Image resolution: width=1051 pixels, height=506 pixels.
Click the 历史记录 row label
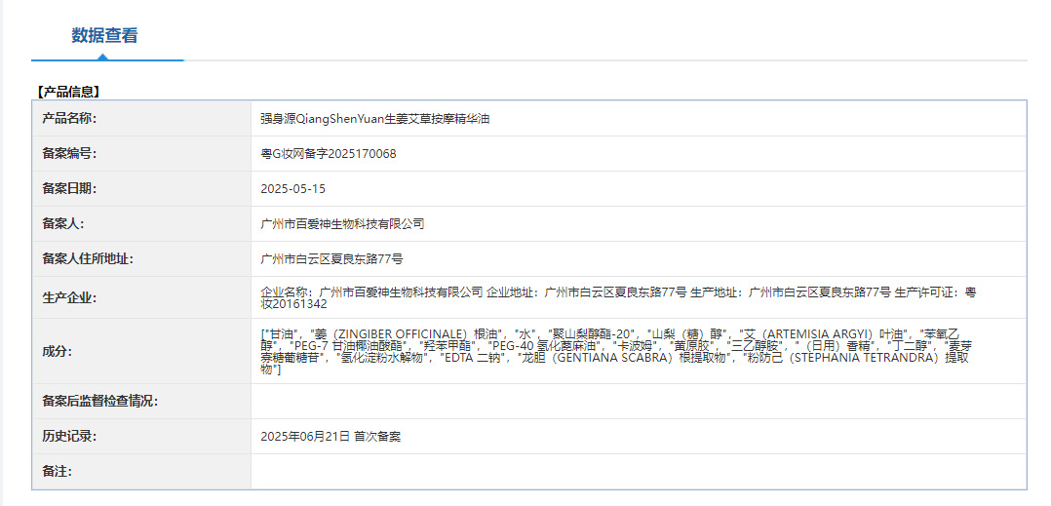pyautogui.click(x=70, y=437)
